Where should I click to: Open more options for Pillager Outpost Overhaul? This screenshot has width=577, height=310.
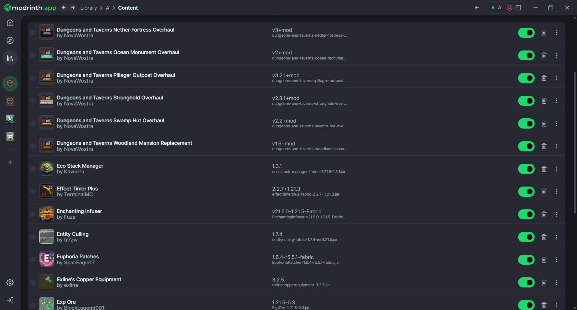coord(557,78)
